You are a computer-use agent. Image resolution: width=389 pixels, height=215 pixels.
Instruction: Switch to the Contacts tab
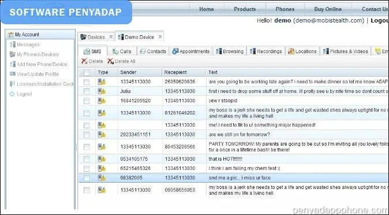[153, 51]
